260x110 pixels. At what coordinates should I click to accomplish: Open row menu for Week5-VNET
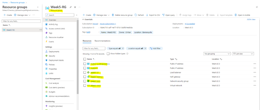255,86
